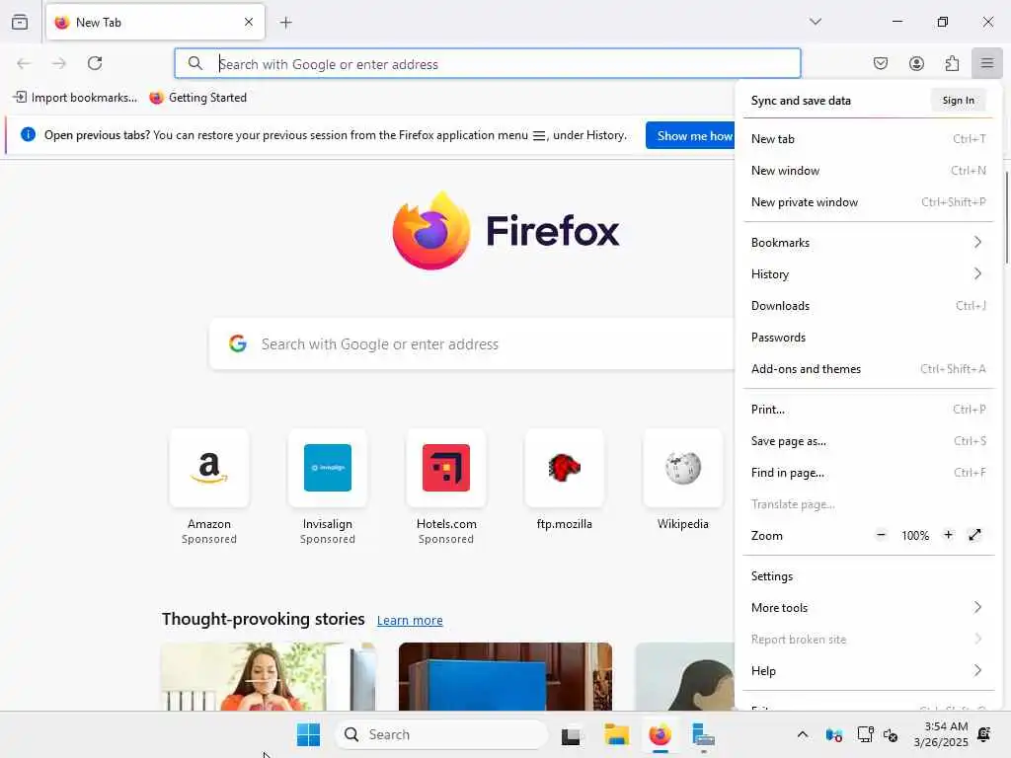Viewport: 1011px width, 758px height.
Task: Expand the Help submenu
Action: pyautogui.click(x=868, y=671)
